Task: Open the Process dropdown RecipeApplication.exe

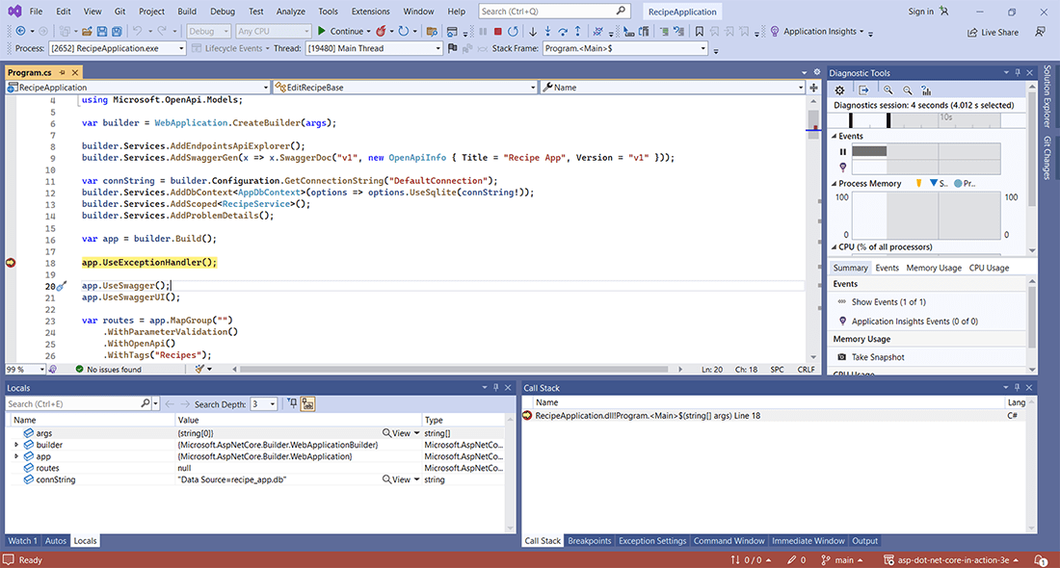Action: point(117,48)
